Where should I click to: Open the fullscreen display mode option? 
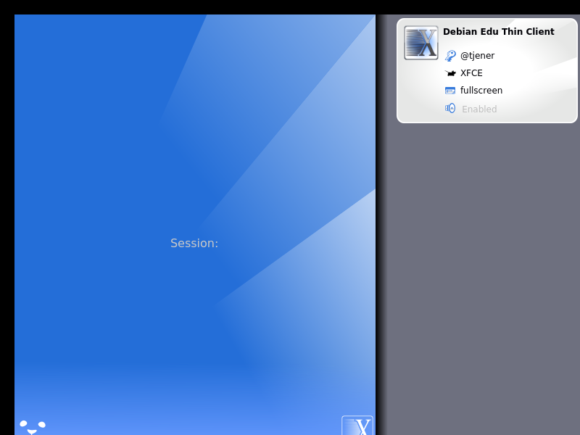pyautogui.click(x=481, y=91)
